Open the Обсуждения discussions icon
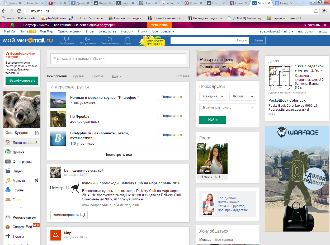The image size is (330, 245). click(x=88, y=41)
